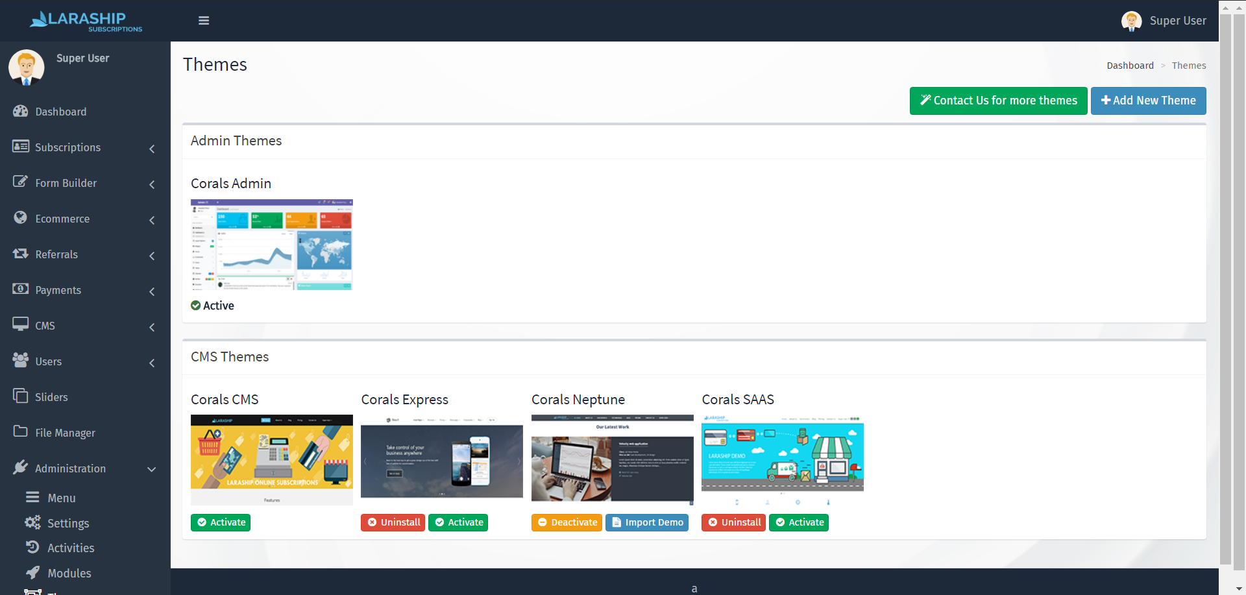Click the Super User name in the top bar
This screenshot has width=1246, height=595.
[1178, 21]
